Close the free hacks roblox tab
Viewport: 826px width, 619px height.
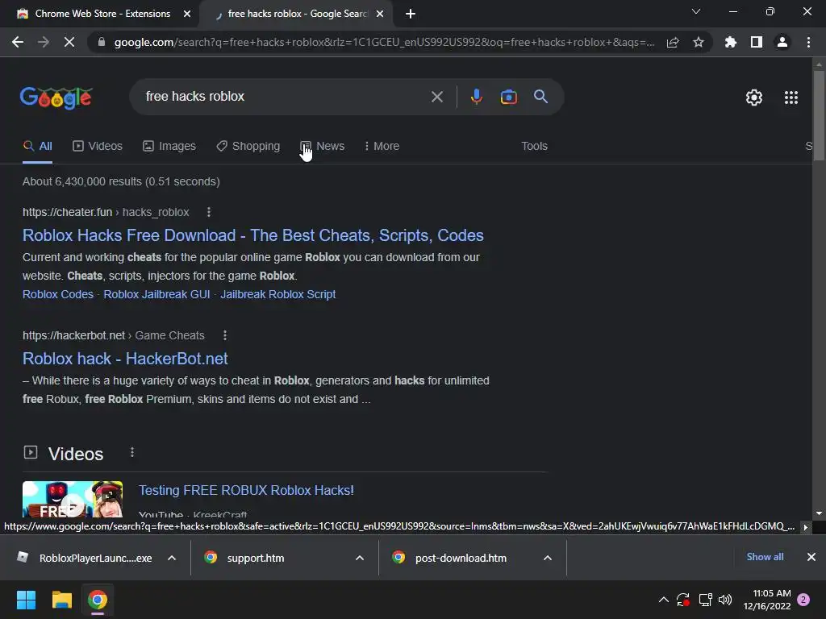pos(380,14)
